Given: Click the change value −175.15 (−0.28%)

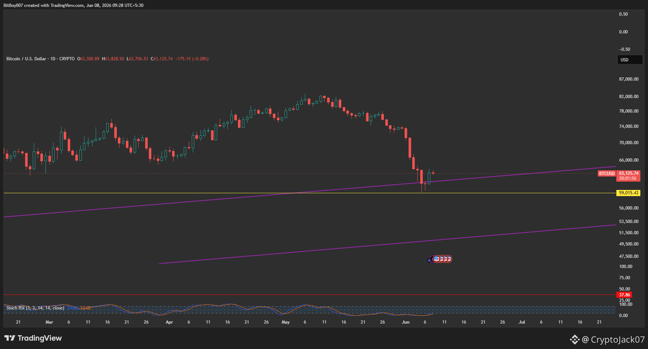Looking at the screenshot, I should coord(192,59).
